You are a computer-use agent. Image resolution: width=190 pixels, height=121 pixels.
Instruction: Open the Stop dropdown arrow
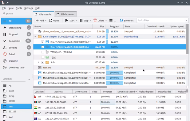click(x=90, y=21)
